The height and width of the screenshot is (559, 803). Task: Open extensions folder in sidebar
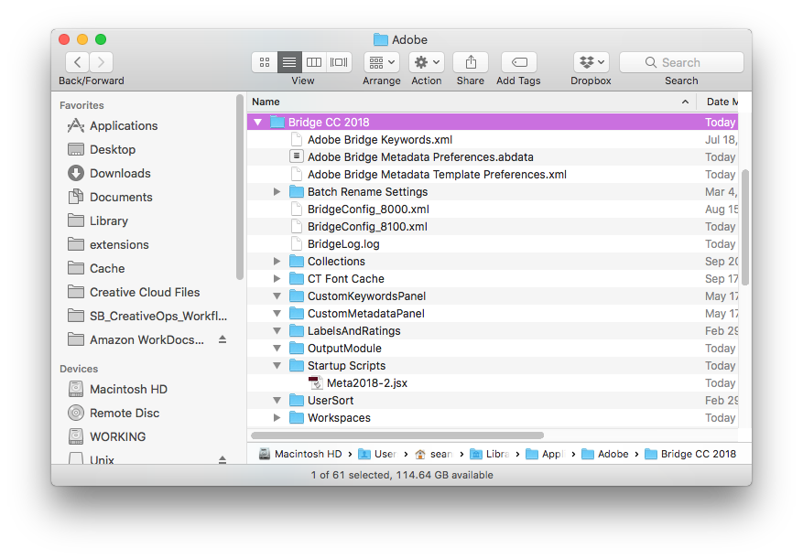tap(119, 244)
